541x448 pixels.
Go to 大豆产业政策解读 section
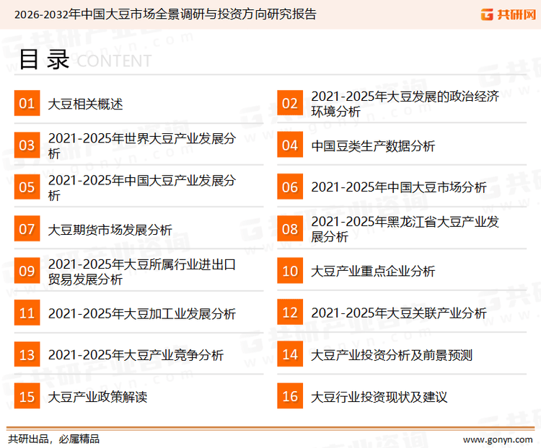click(x=97, y=397)
